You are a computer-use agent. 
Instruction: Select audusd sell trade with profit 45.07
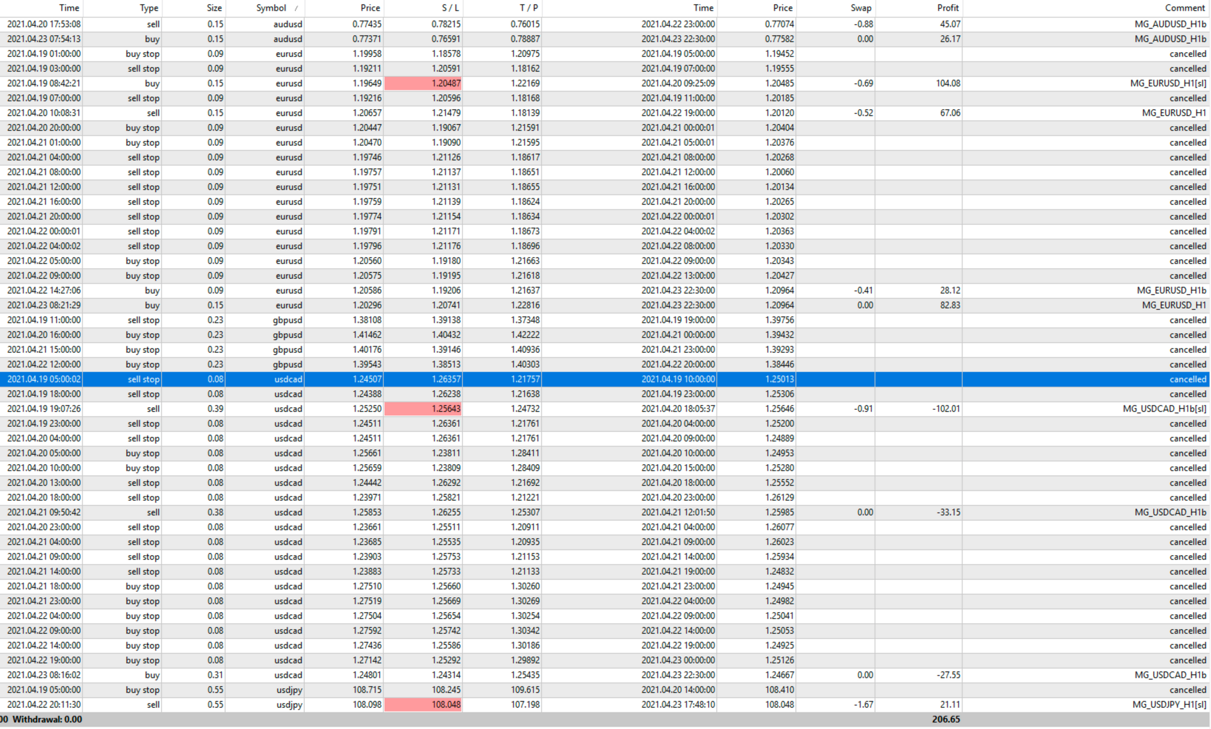click(x=949, y=24)
